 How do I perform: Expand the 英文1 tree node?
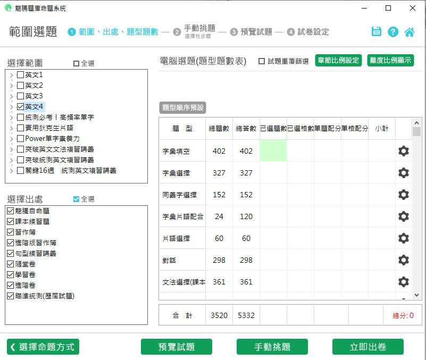(x=11, y=75)
